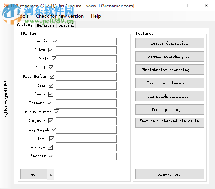Uncheck the Year checkbox
The height and width of the screenshot is (189, 215).
pyautogui.click(x=51, y=85)
